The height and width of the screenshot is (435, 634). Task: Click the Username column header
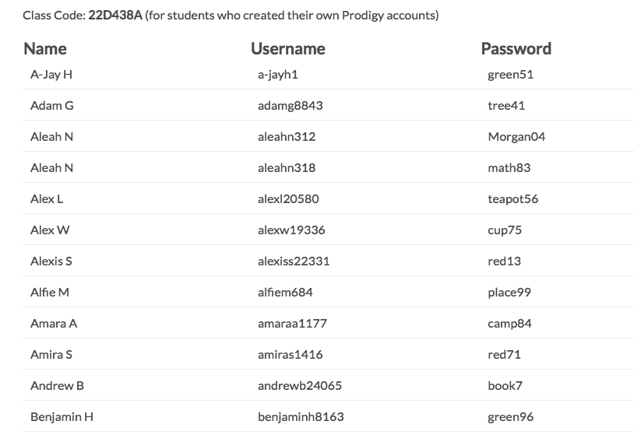[x=287, y=49]
